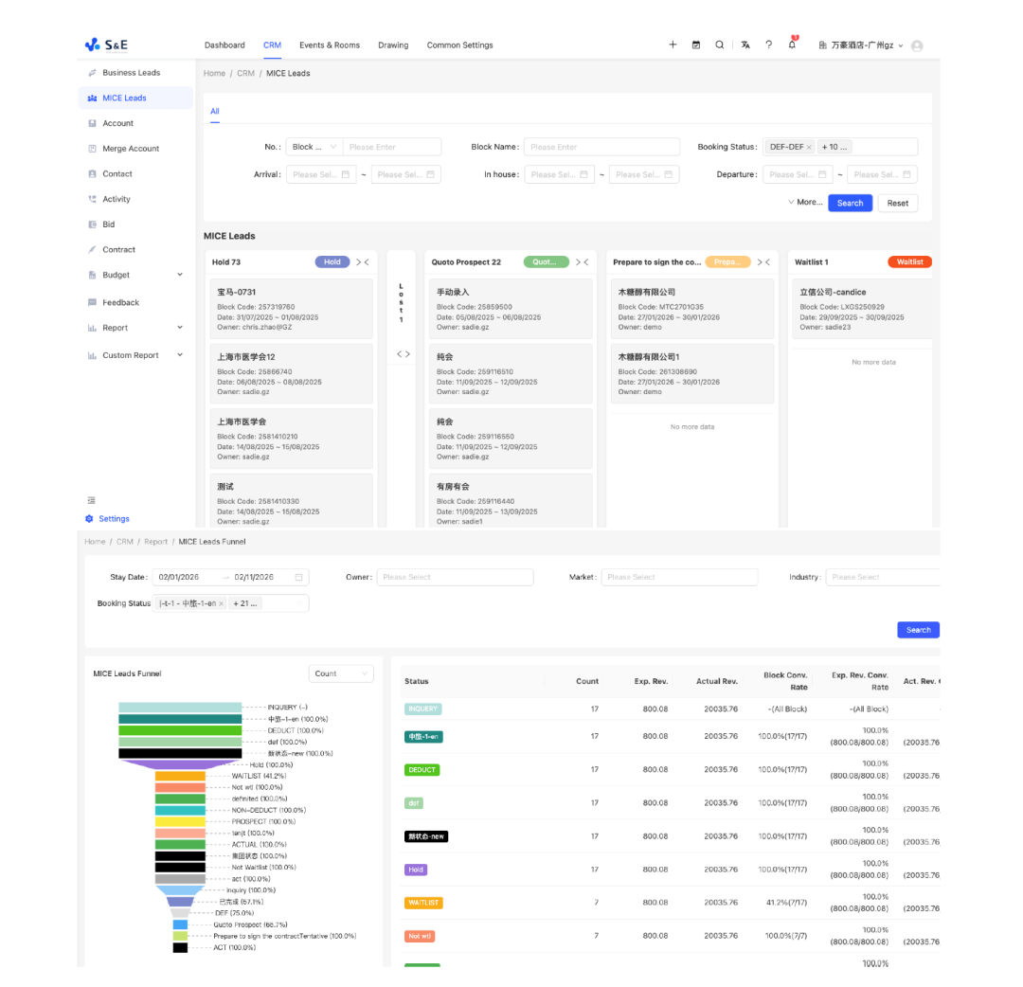1023x987 pixels.
Task: Open Contact in the sidebar
Action: (135, 173)
